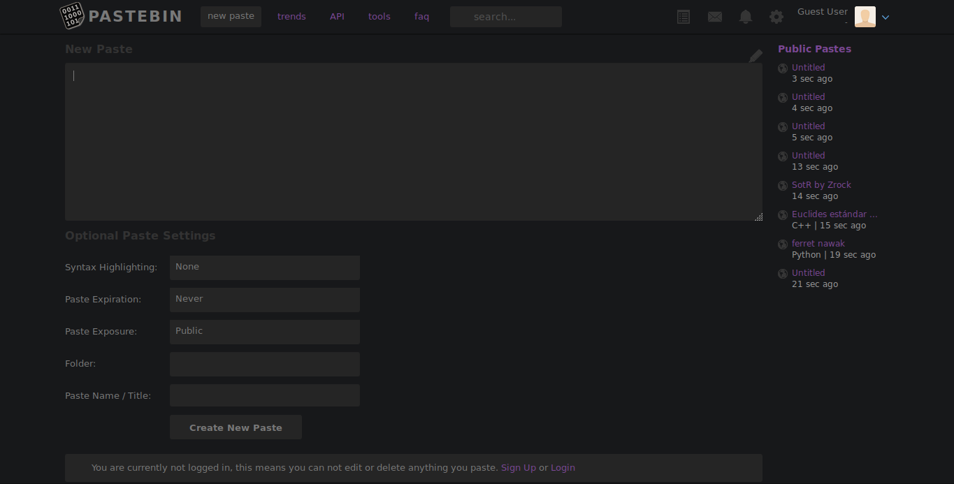Click the Guest User avatar image
This screenshot has width=954, height=484.
pos(865,16)
